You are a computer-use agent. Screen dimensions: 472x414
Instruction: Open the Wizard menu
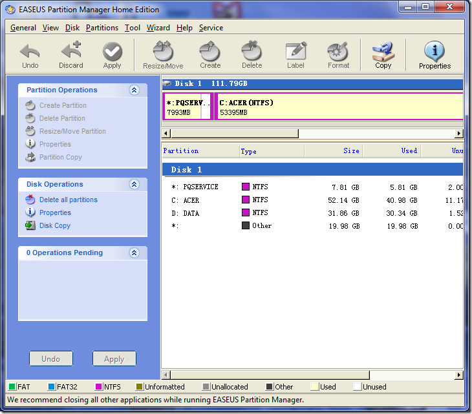(x=158, y=28)
